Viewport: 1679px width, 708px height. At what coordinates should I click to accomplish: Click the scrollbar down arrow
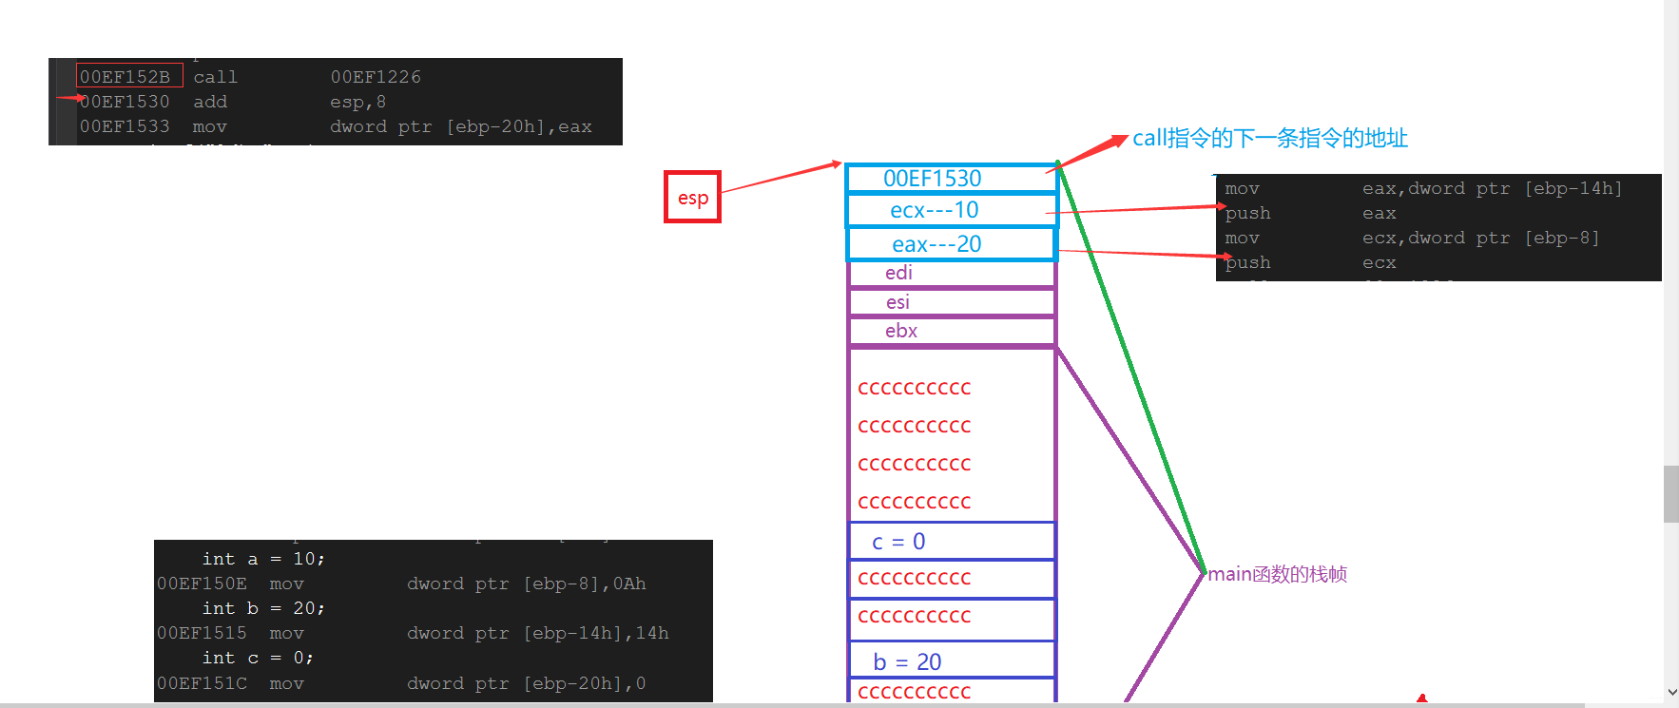point(1670,693)
